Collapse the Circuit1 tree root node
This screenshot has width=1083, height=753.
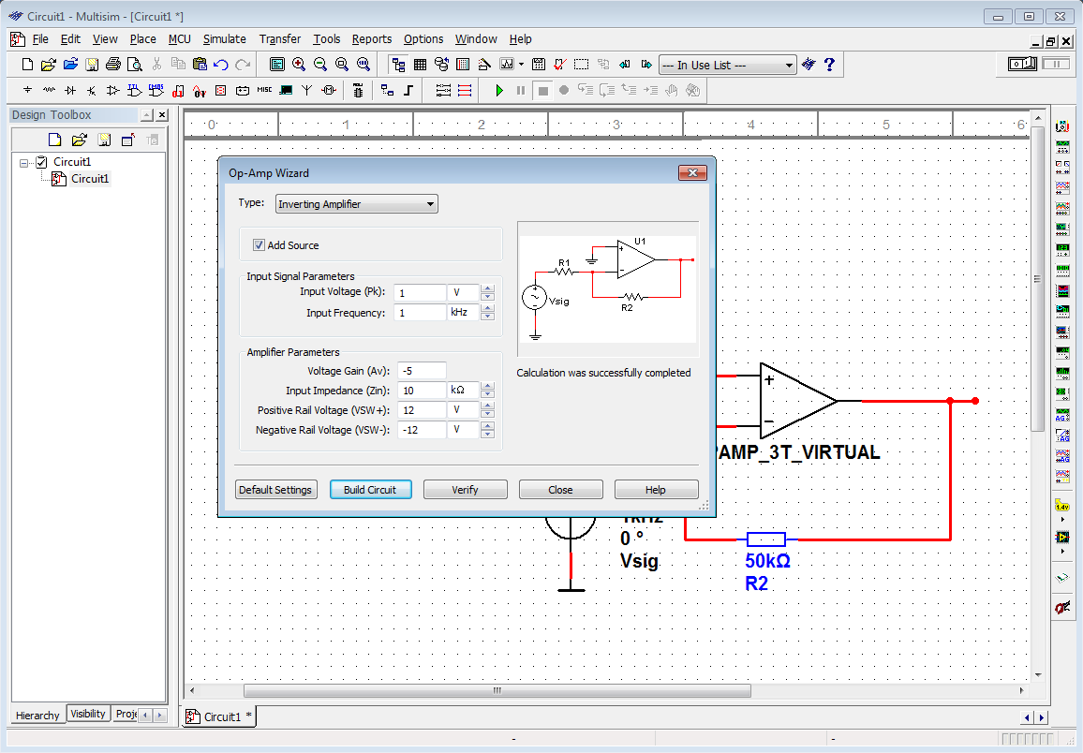pos(23,163)
